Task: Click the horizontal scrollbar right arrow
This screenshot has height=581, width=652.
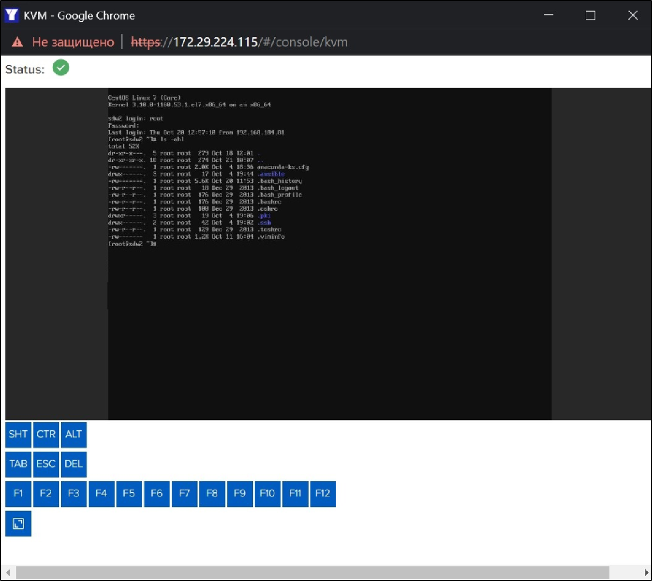Action: (646, 572)
